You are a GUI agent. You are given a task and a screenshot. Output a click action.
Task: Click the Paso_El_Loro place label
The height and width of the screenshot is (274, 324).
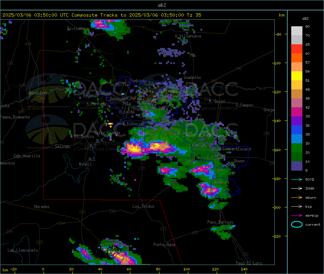click(249, 263)
